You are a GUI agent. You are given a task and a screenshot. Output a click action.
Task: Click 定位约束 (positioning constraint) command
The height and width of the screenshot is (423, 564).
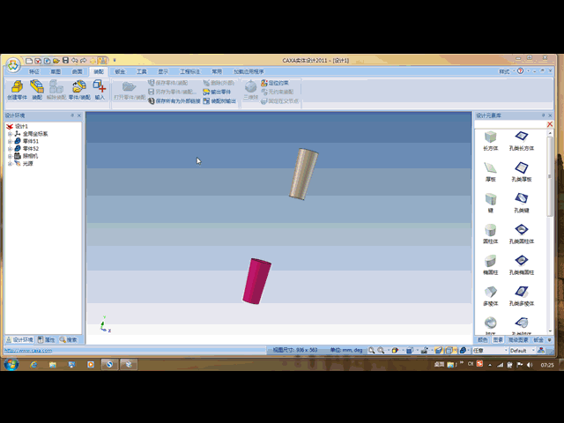click(275, 83)
